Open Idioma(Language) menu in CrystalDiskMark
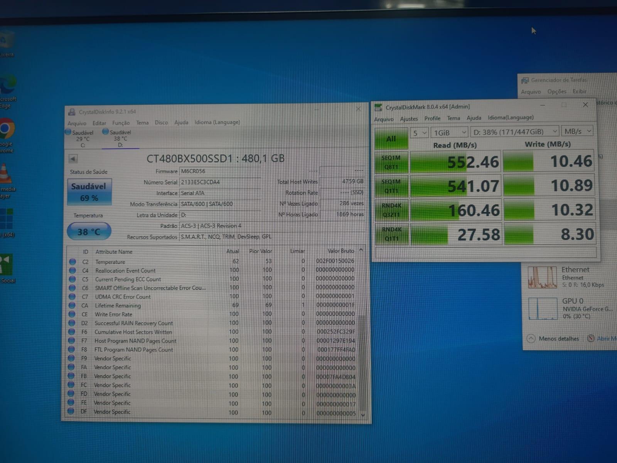The width and height of the screenshot is (617, 463). (x=511, y=117)
